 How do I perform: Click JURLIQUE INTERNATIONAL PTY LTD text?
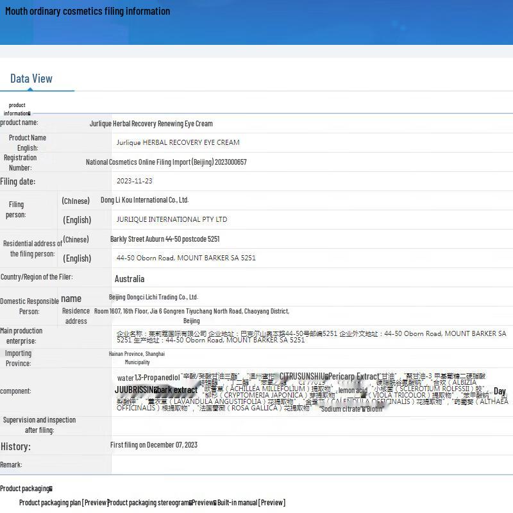click(172, 219)
